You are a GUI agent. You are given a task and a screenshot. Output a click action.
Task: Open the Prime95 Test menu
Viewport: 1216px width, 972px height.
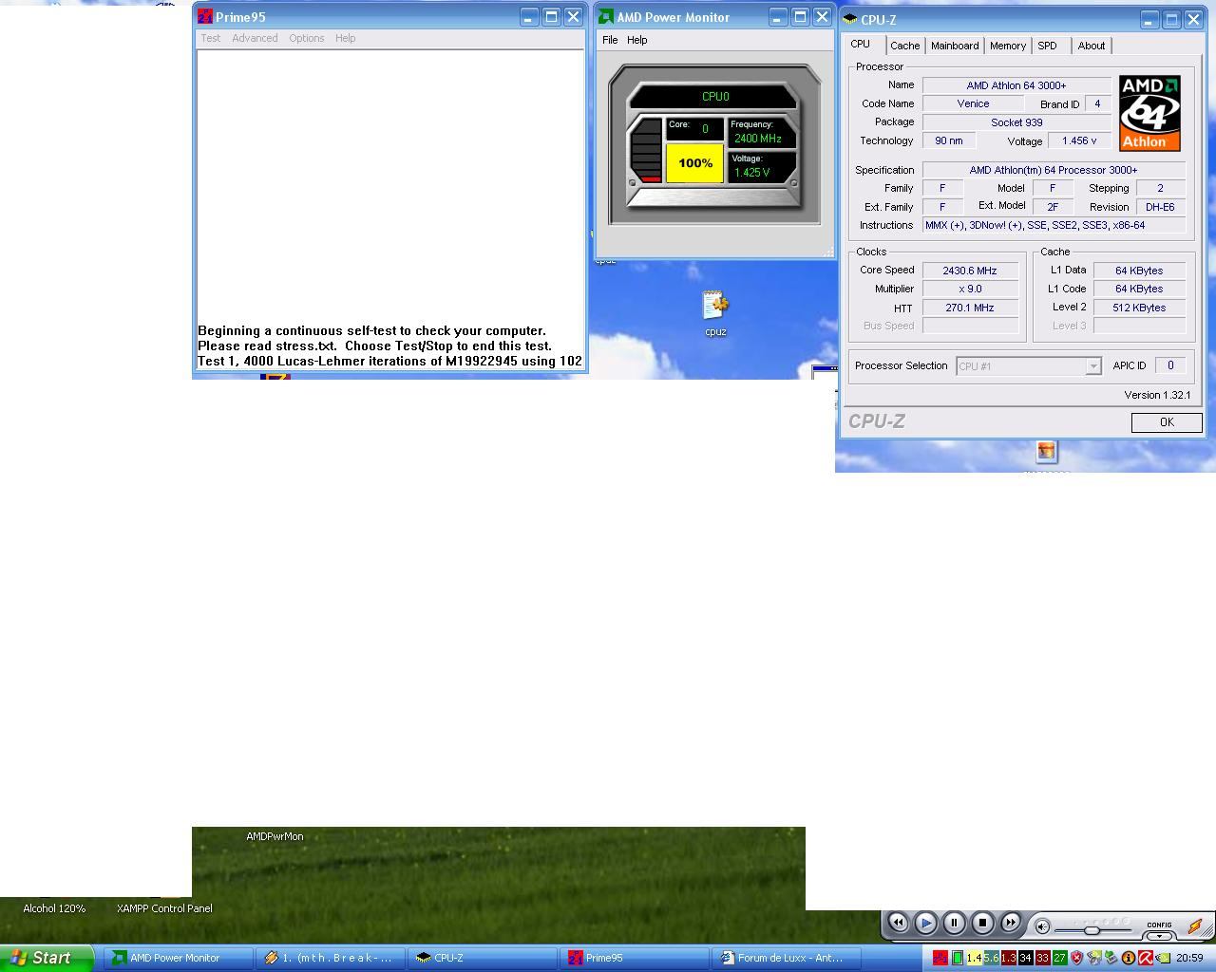210,38
